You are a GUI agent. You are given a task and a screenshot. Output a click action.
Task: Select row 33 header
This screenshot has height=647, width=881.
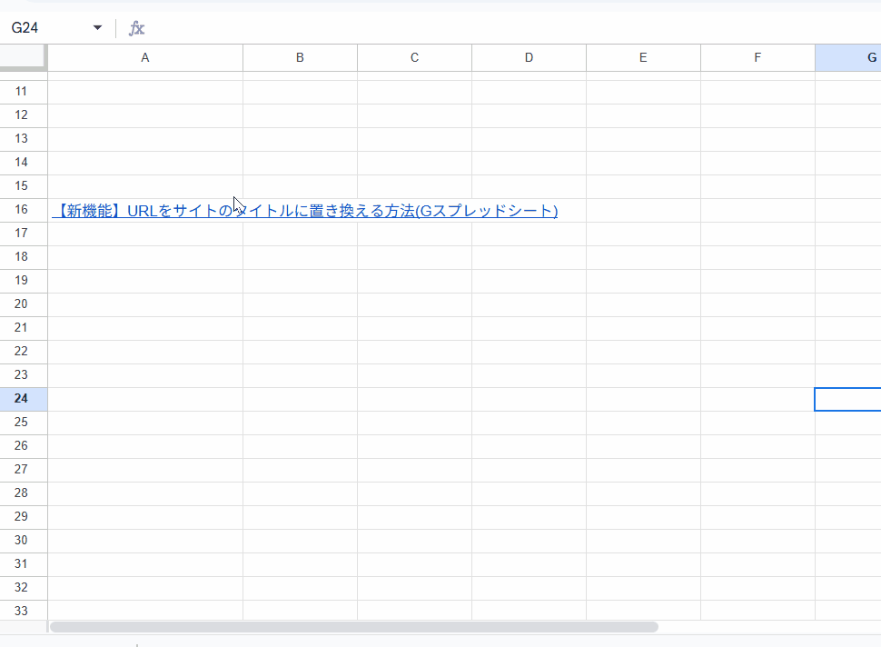point(23,611)
